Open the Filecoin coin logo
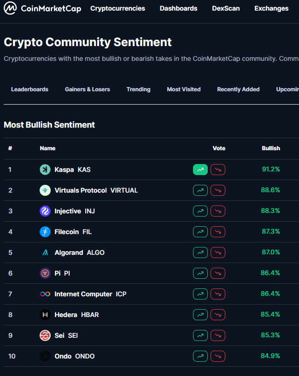299x376 pixels. point(45,232)
